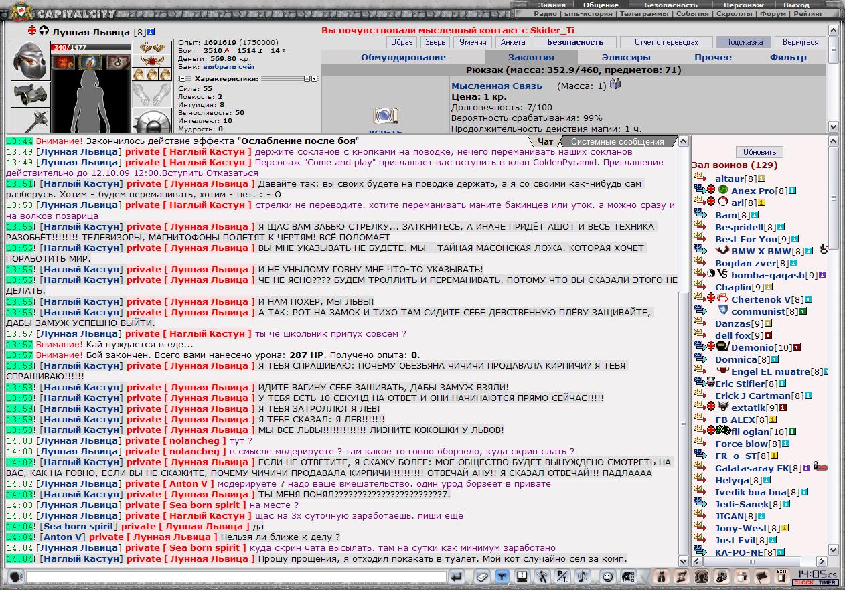Click the Зверь button
The width and height of the screenshot is (847, 591).
tap(435, 42)
